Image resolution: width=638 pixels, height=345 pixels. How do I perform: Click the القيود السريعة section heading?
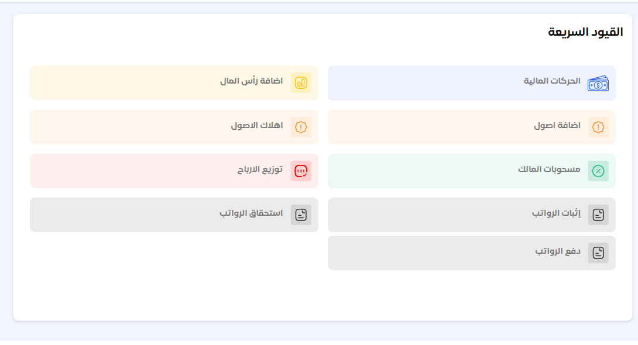coord(585,32)
